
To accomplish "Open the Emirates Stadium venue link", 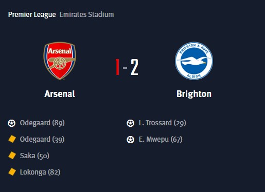I will click(86, 14).
